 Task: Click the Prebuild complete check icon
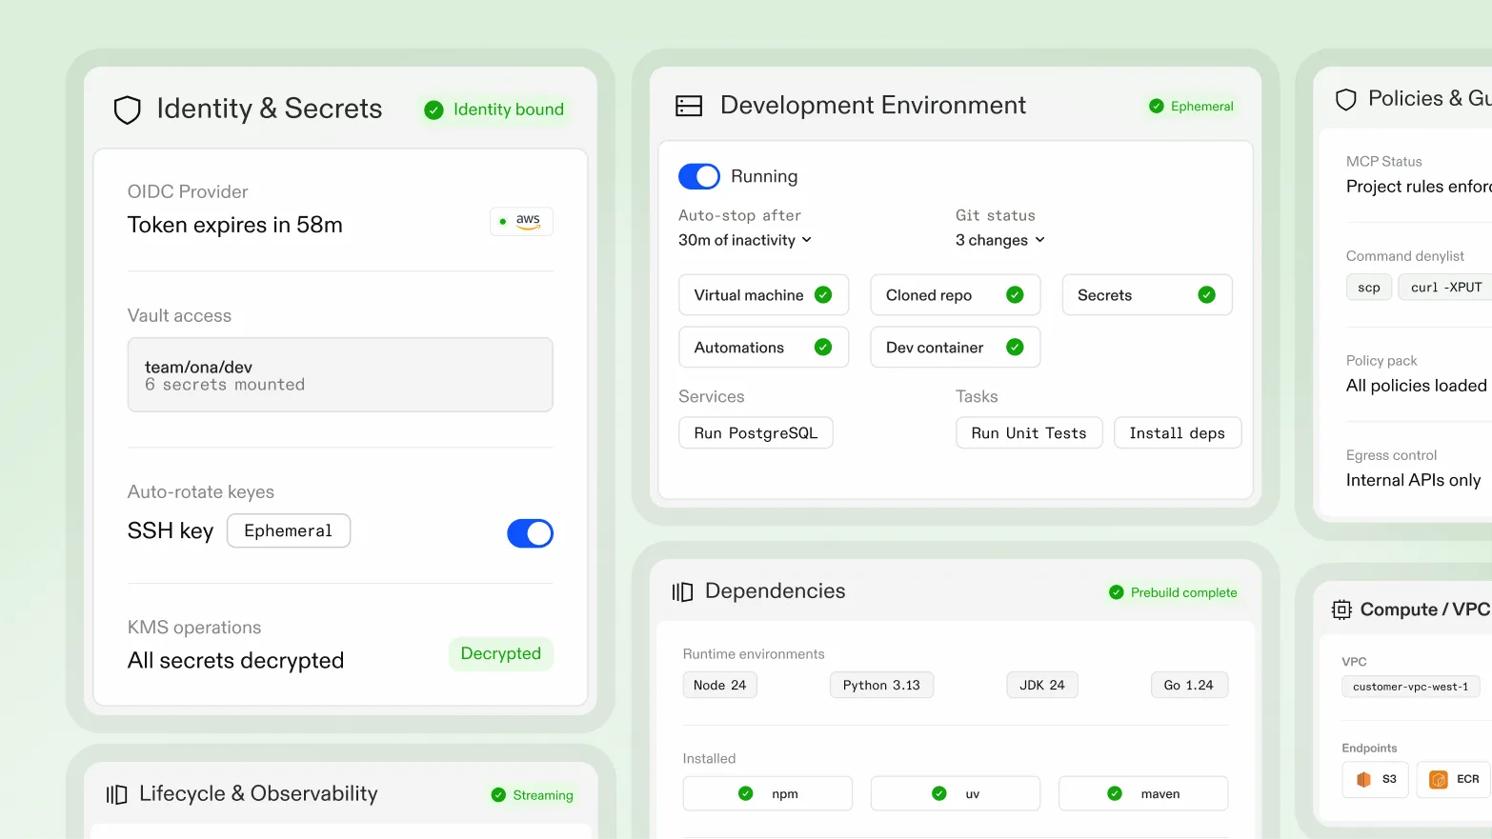[x=1117, y=592]
